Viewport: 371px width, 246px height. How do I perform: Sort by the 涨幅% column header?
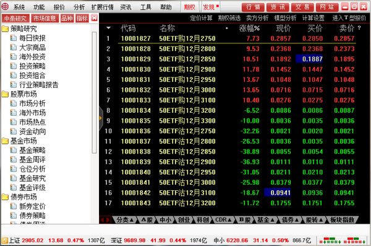(x=249, y=29)
